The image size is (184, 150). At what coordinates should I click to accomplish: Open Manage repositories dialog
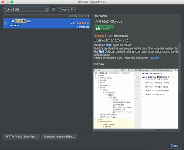[x=59, y=137]
